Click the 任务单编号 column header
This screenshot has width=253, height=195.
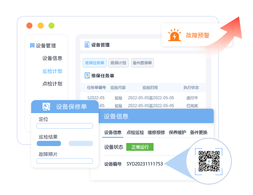tap(96, 88)
